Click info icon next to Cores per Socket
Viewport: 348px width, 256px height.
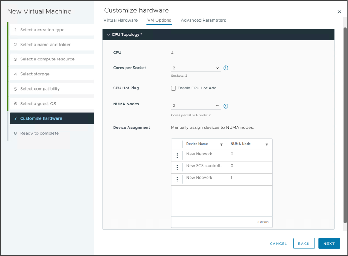click(x=226, y=68)
